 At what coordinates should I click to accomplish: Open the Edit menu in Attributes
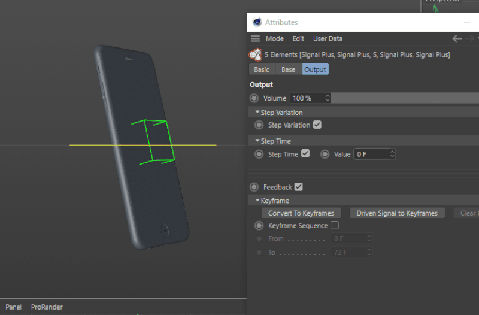[298, 39]
